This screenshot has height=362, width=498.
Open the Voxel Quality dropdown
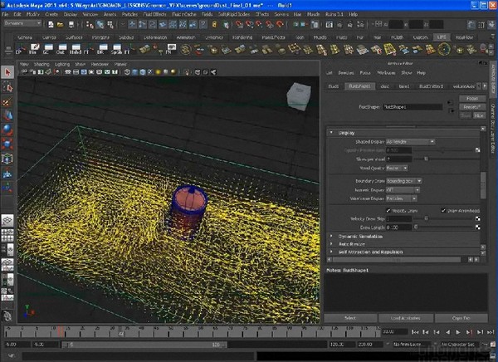397,168
